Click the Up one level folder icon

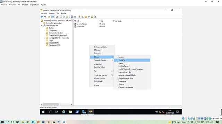click(49, 17)
